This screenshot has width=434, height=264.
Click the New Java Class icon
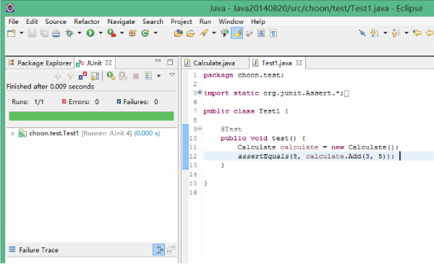145,33
